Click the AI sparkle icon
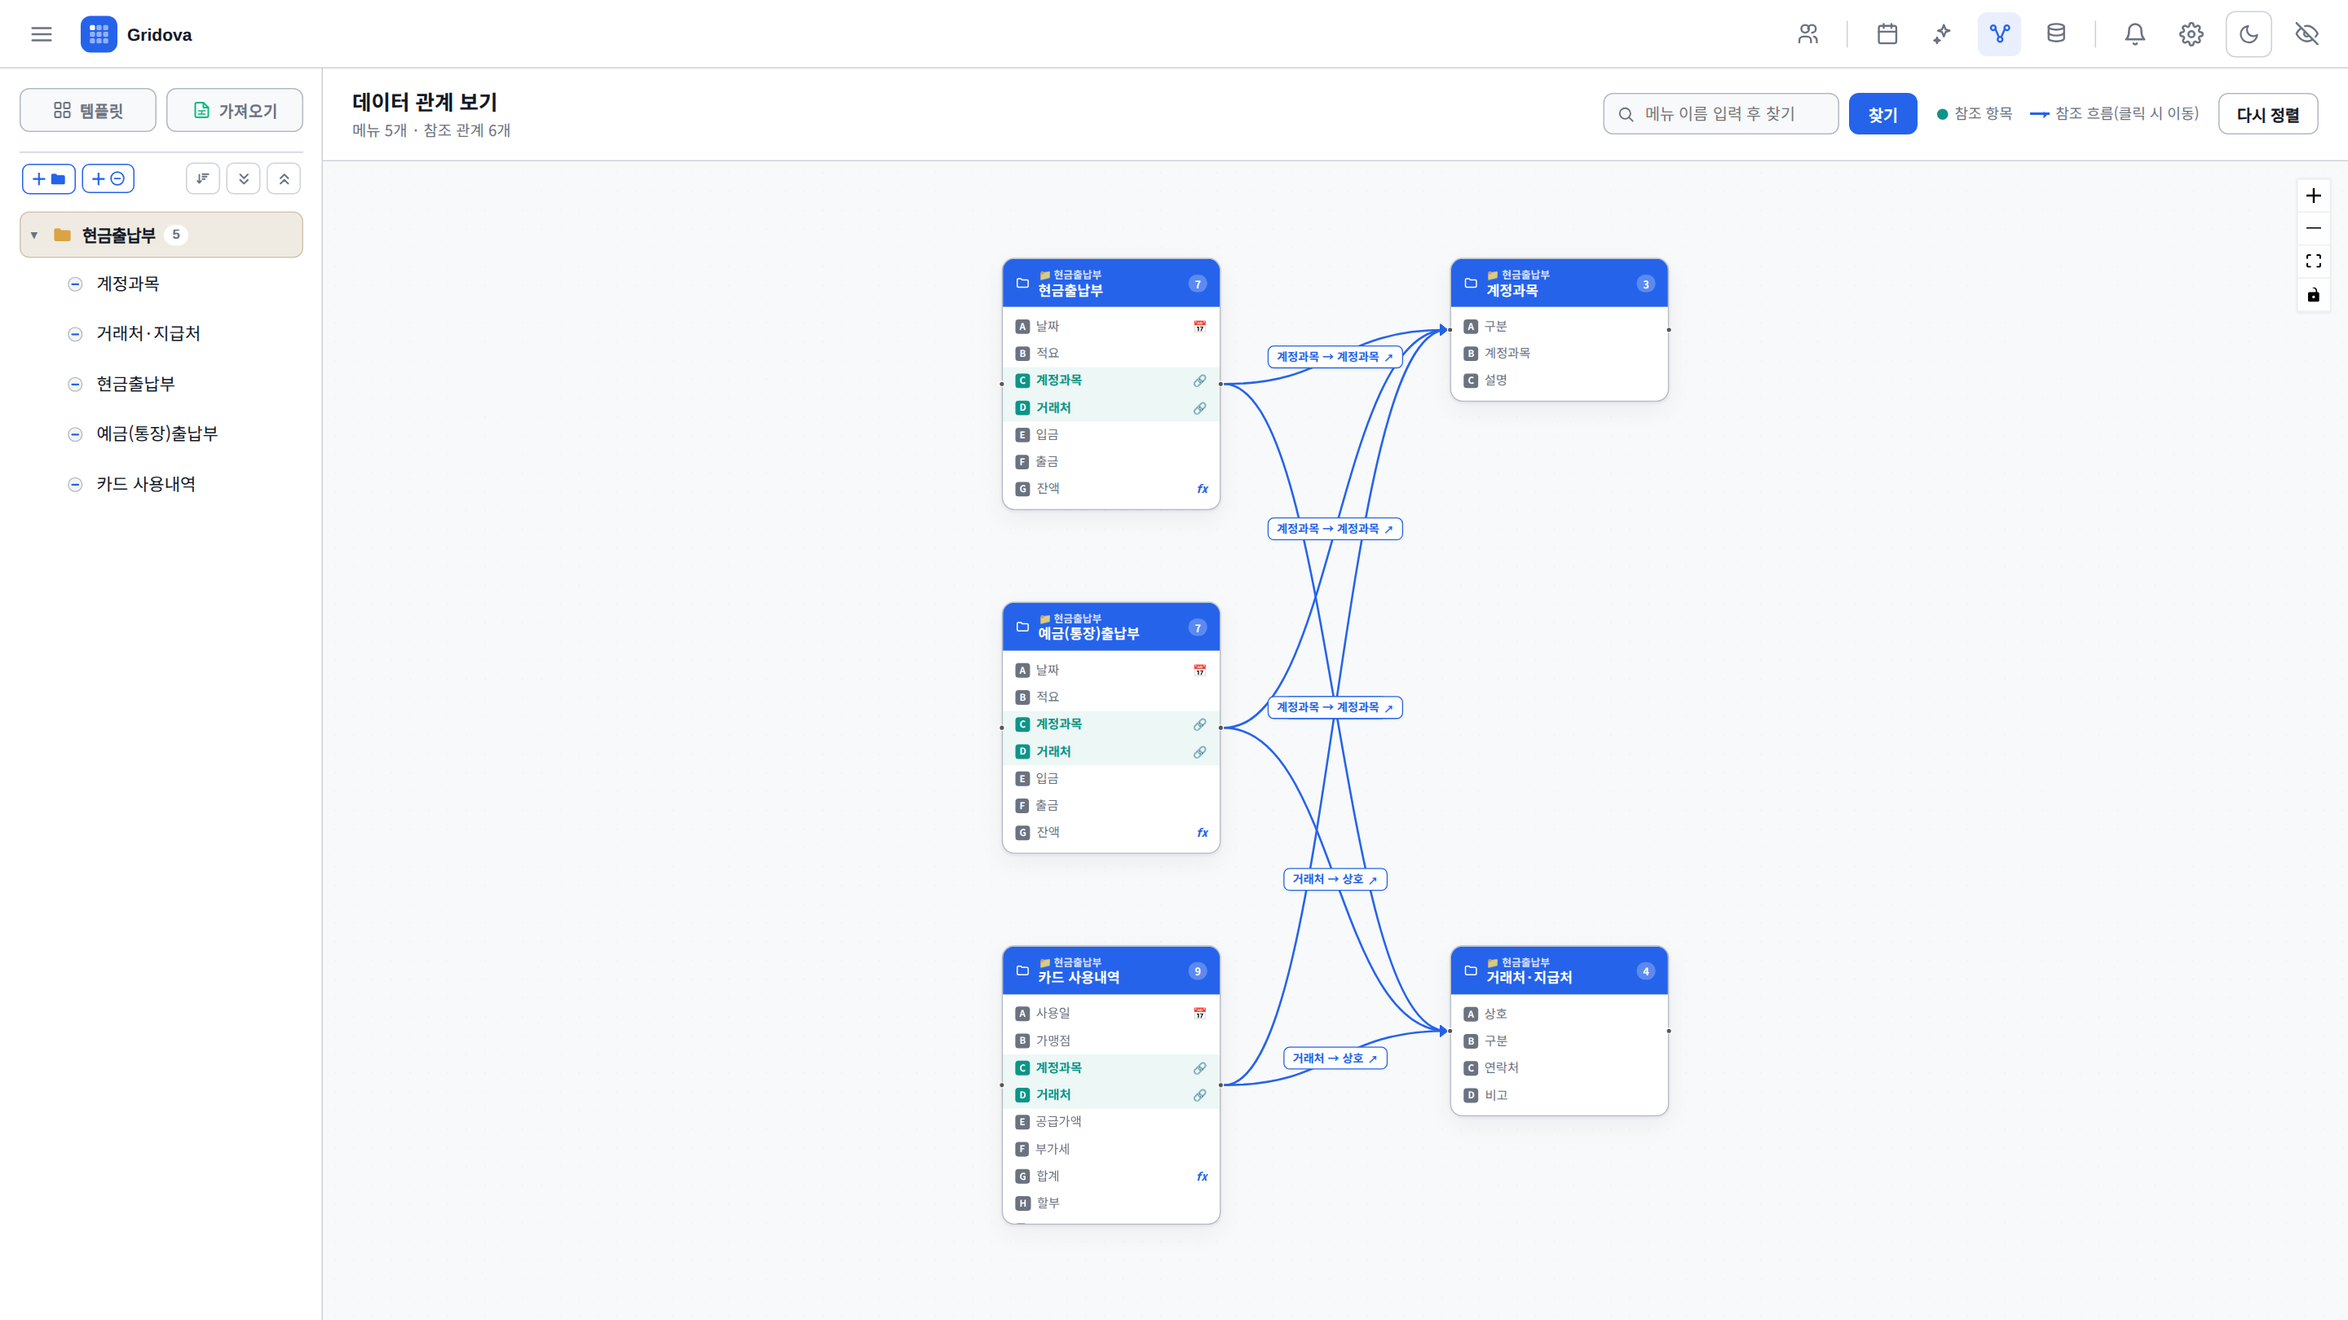 [x=1942, y=33]
